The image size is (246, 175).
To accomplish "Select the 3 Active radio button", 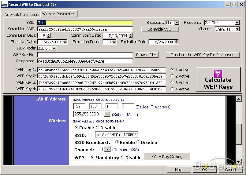I will (172, 82).
